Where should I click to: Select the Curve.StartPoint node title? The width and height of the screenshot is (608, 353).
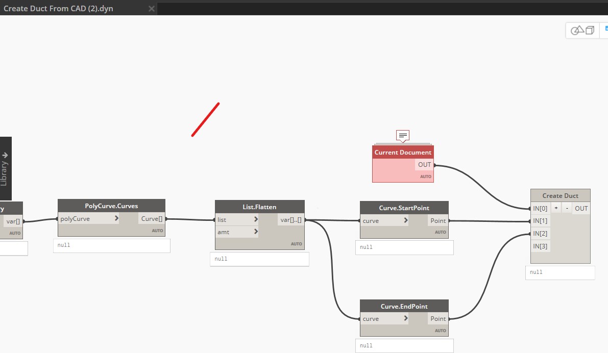[404, 208]
